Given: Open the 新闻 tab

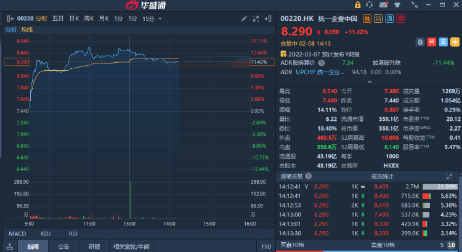Looking at the screenshot, I should (x=33, y=246).
